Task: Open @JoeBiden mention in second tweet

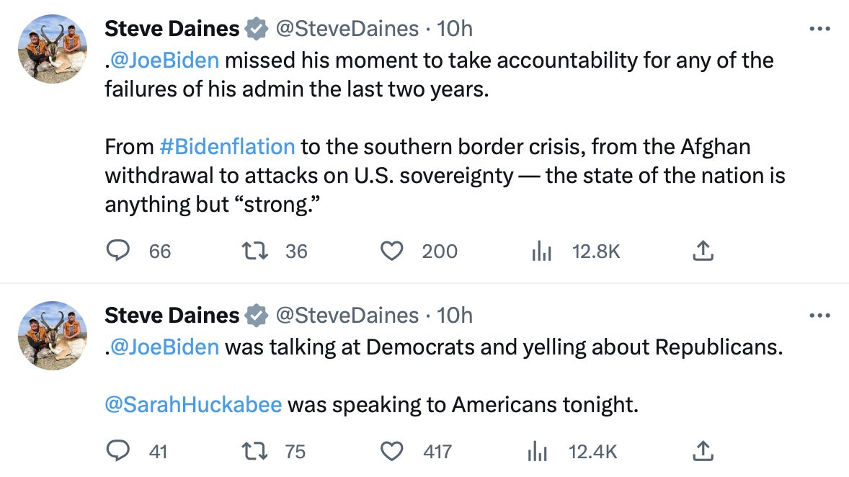Action: (164, 347)
